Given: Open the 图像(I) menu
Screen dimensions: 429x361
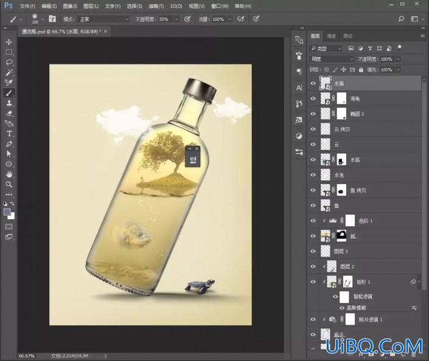Looking at the screenshot, I should [x=70, y=6].
